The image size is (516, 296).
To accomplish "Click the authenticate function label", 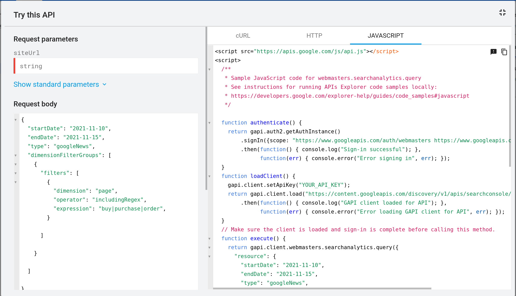I will pos(269,122).
